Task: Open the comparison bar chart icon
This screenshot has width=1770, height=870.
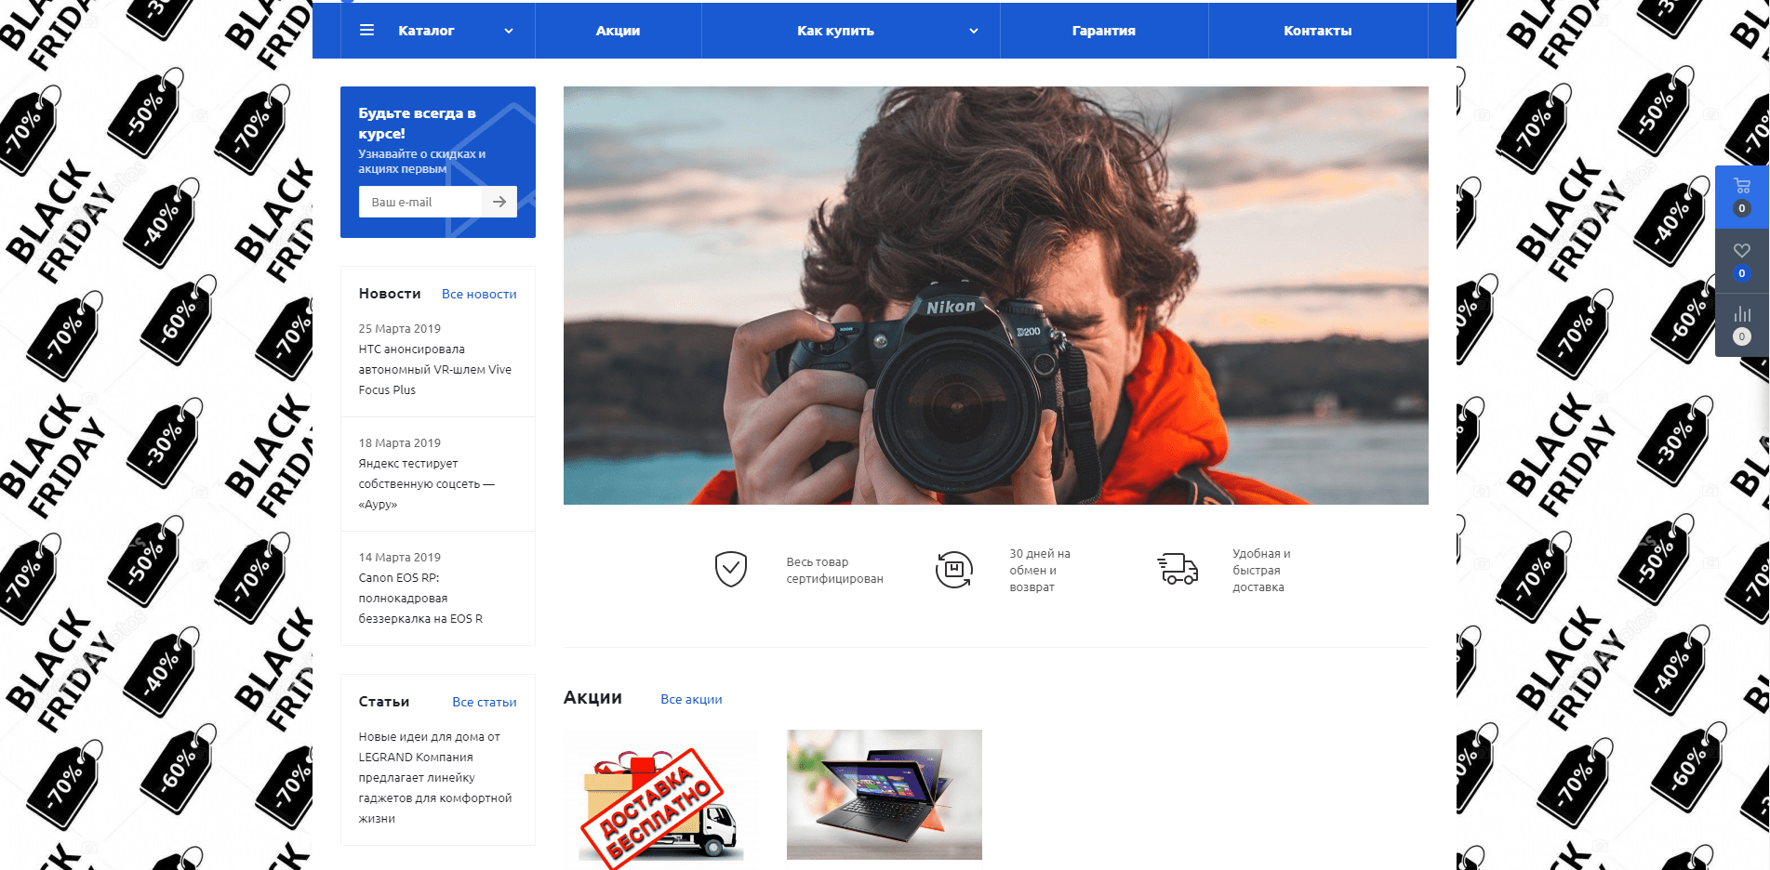Action: point(1742,314)
